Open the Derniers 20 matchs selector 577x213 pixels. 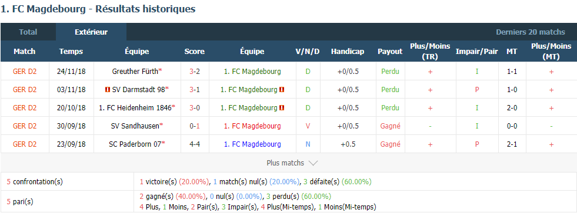531,32
